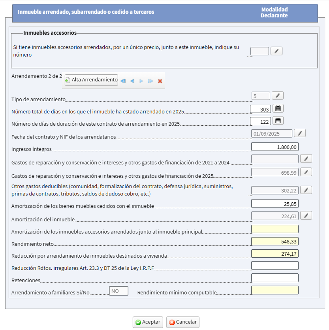The width and height of the screenshot is (329, 330).
Task: Confirm the form with Aceptar
Action: click(x=148, y=322)
